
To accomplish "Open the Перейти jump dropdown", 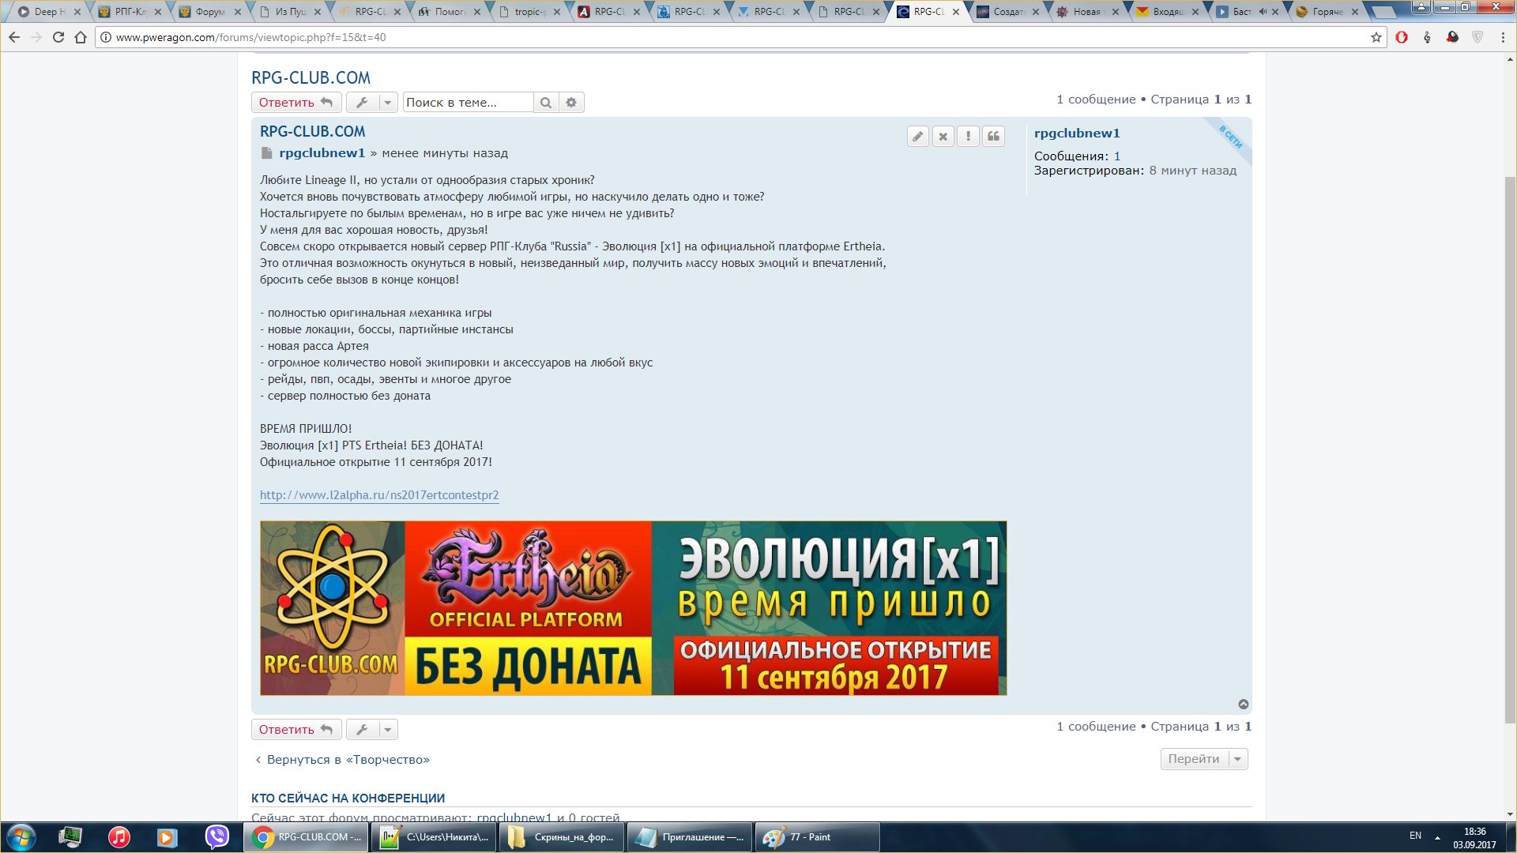I will click(1203, 759).
